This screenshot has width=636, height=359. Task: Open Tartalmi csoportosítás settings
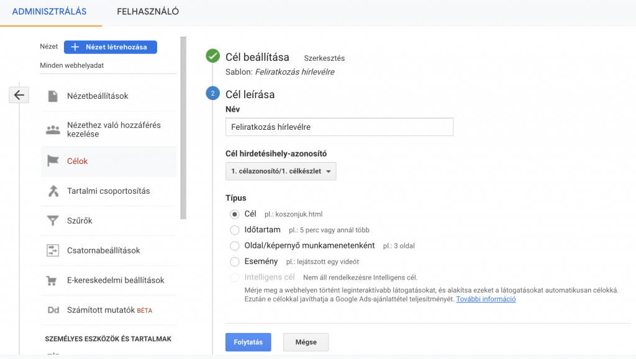(x=109, y=191)
